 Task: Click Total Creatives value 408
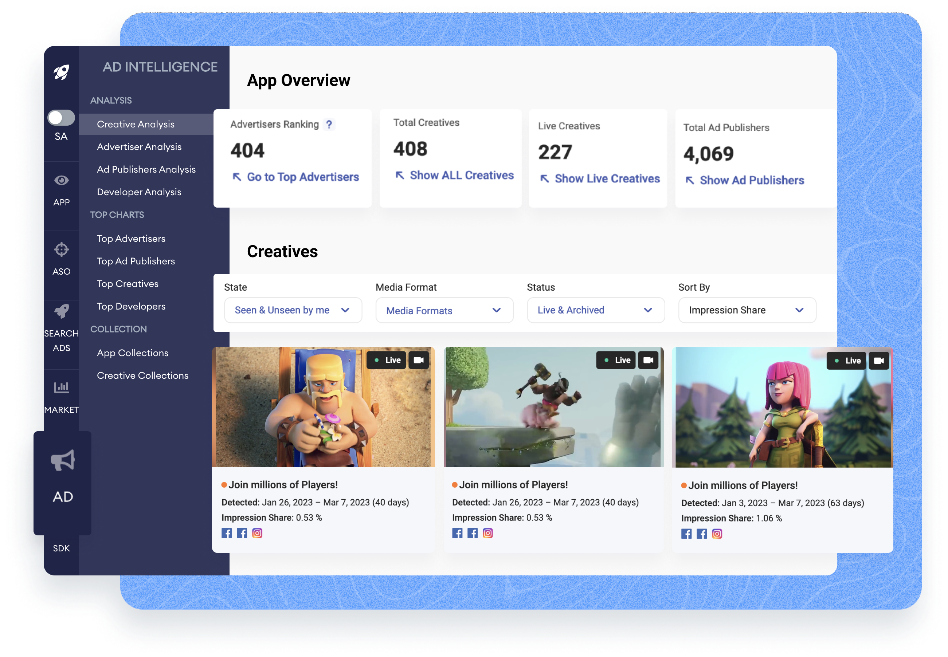point(411,149)
